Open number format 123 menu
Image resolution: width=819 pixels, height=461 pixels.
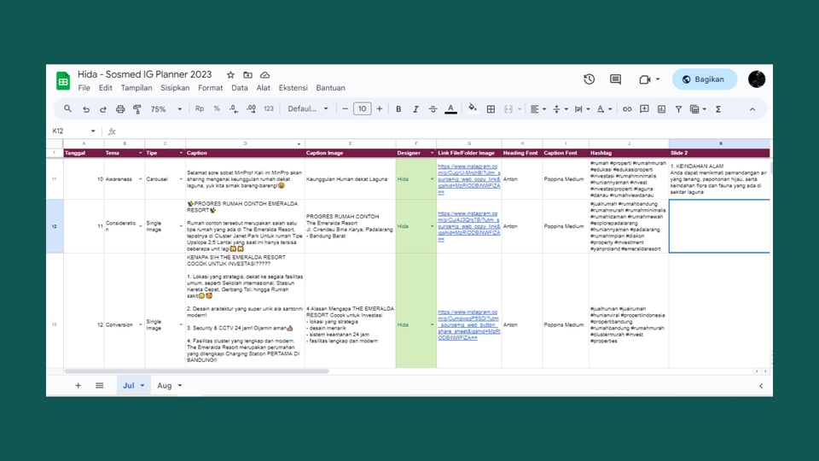(x=269, y=108)
